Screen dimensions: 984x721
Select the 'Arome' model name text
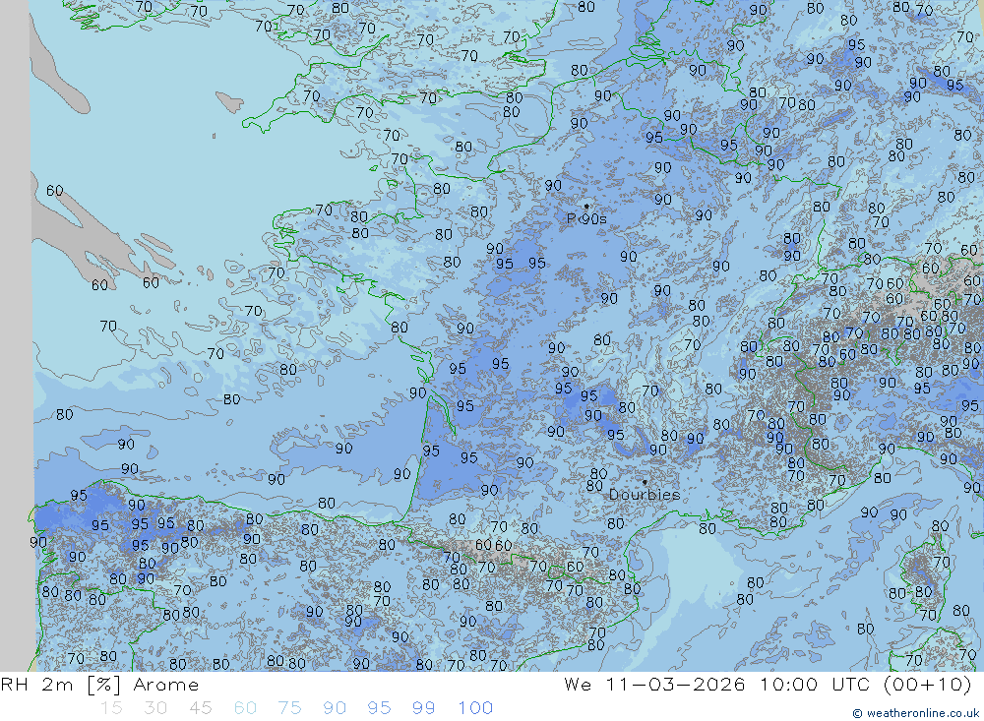click(165, 685)
